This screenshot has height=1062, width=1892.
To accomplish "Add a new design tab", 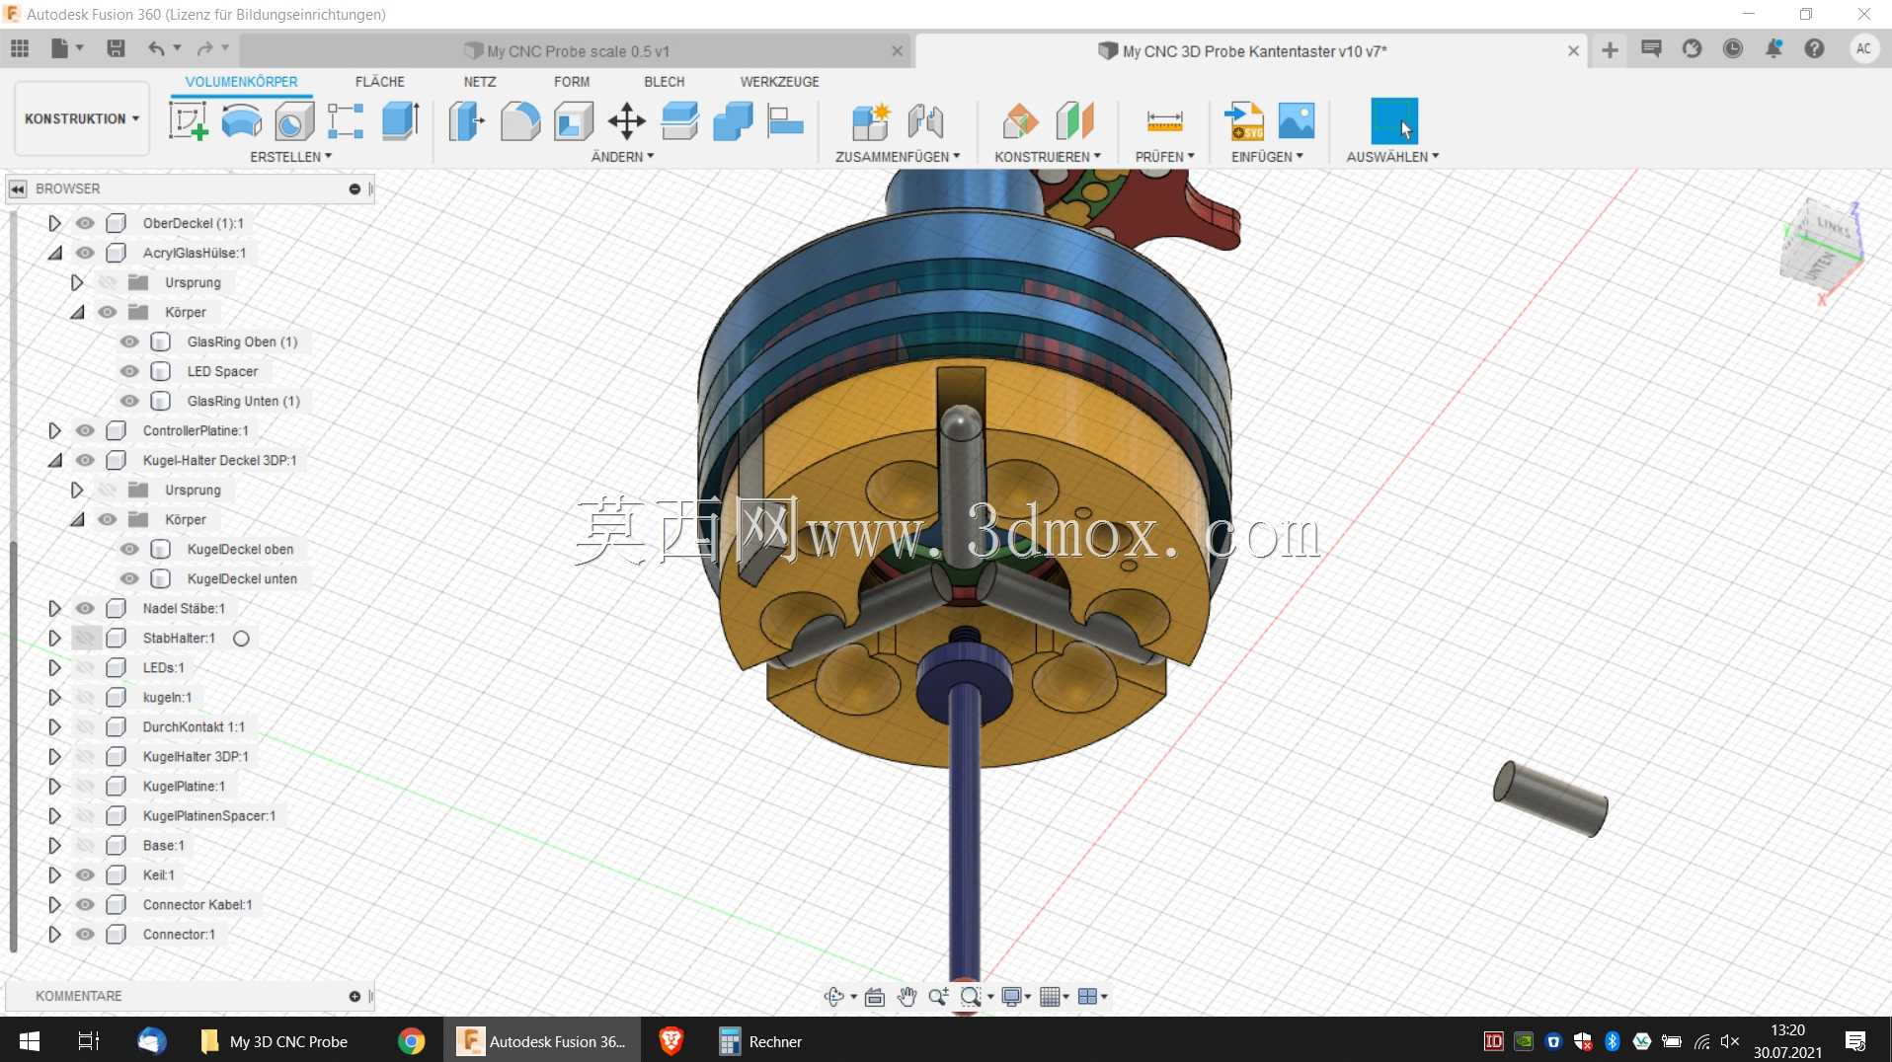I will click(x=1610, y=50).
